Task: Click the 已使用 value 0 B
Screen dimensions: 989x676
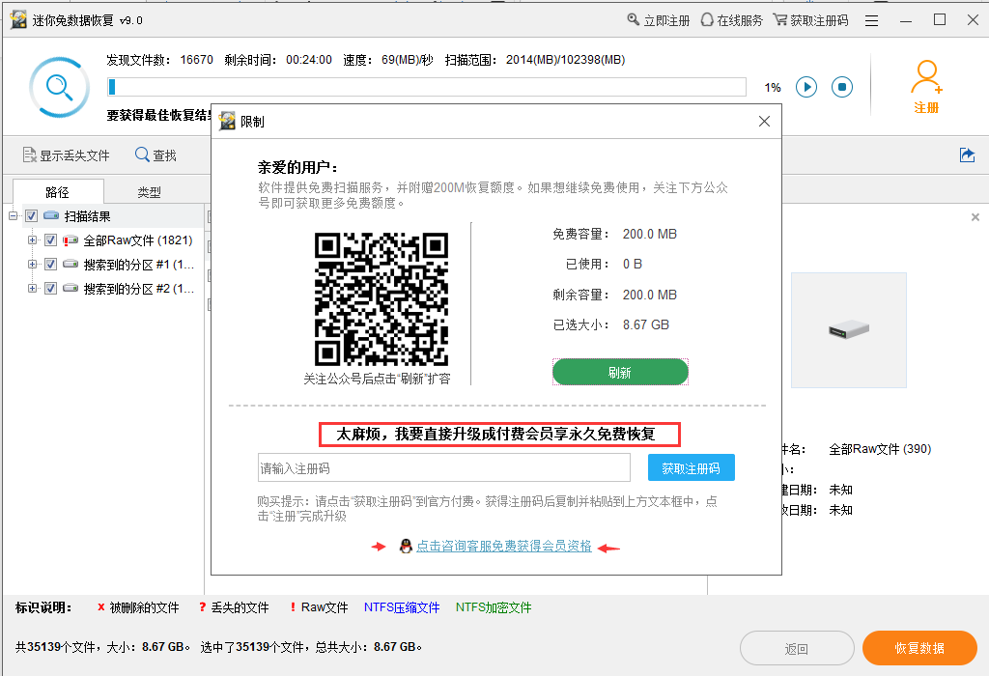Action: tap(633, 265)
